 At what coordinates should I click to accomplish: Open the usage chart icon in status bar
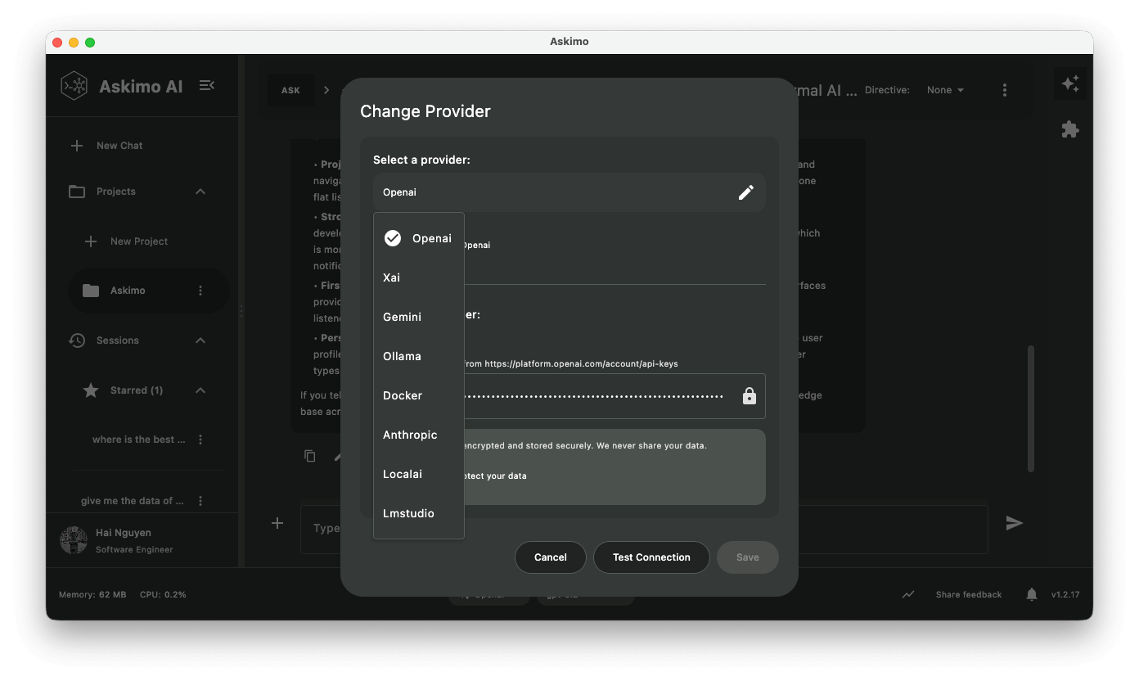pyautogui.click(x=908, y=594)
